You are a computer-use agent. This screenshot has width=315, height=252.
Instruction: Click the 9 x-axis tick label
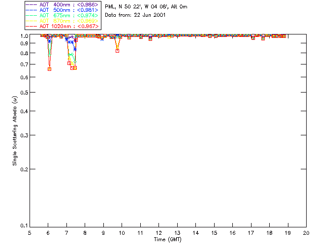pos(103,233)
